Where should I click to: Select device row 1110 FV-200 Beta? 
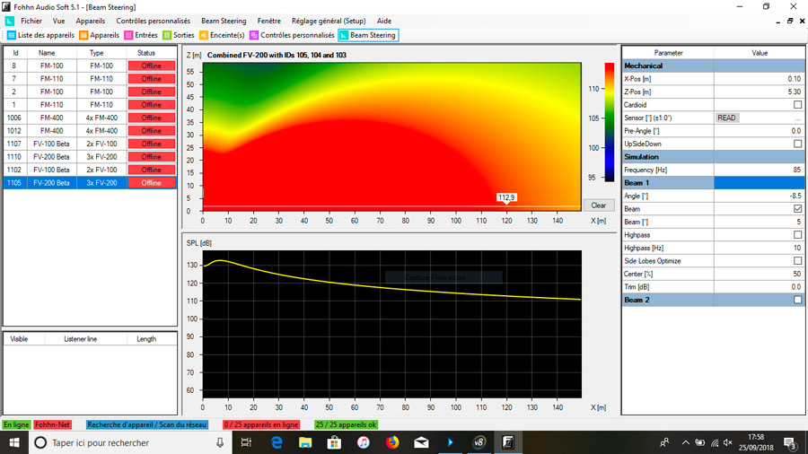point(90,157)
